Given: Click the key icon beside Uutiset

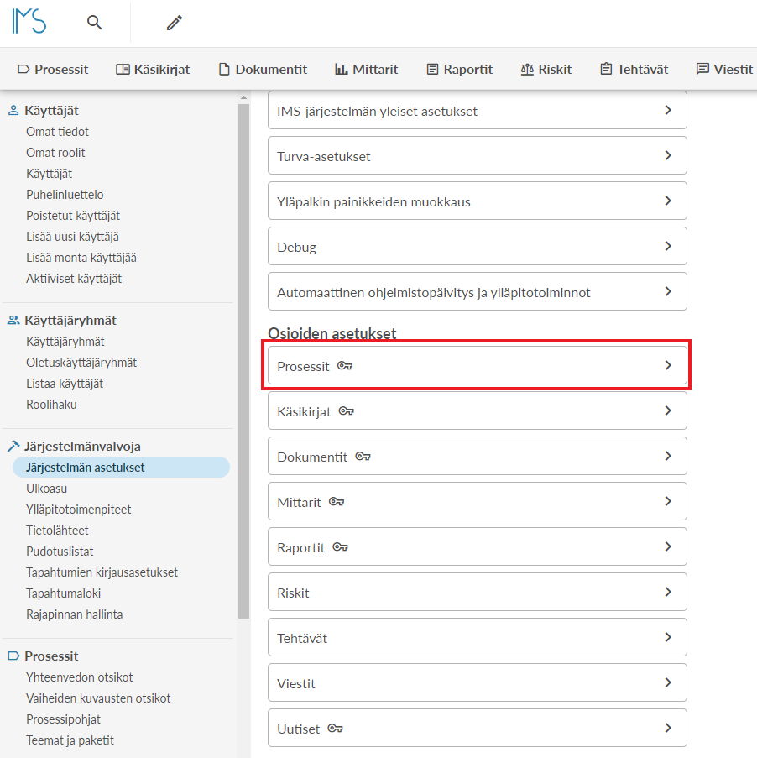Looking at the screenshot, I should (335, 729).
